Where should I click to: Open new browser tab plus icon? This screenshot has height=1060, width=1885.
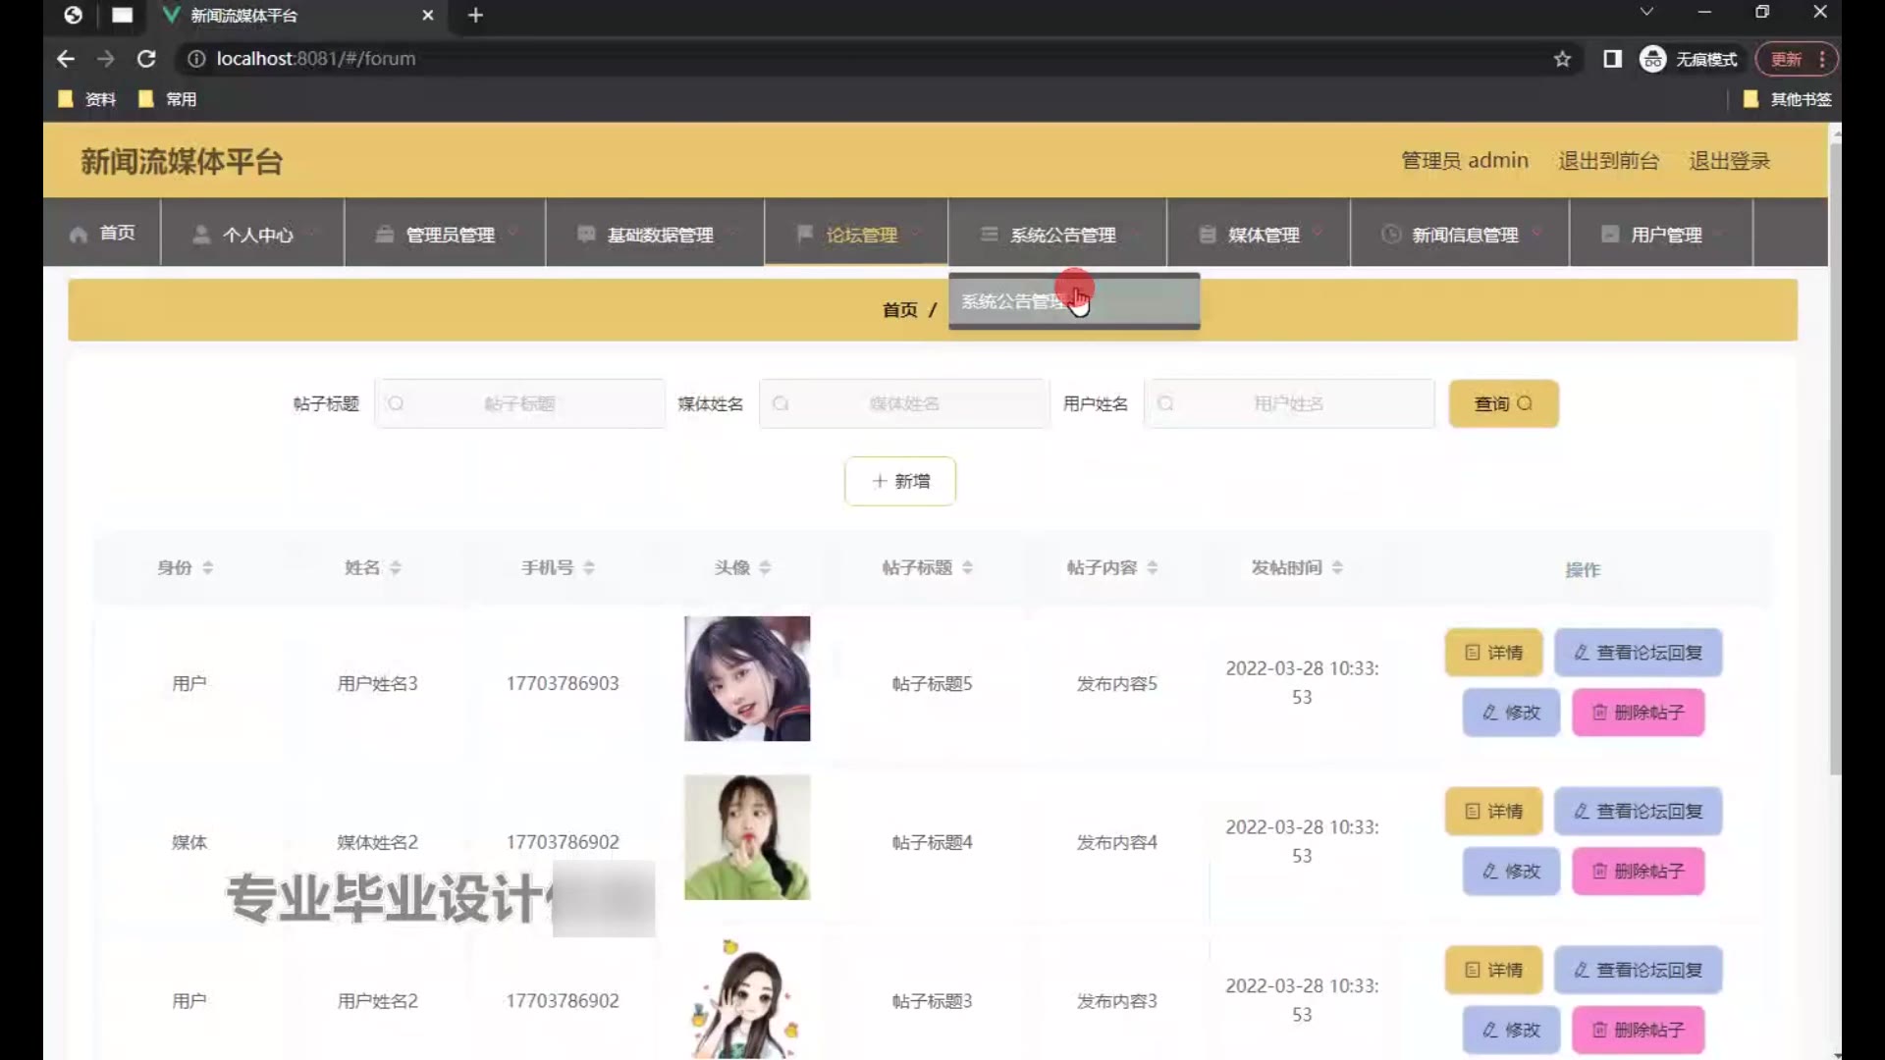(x=475, y=15)
